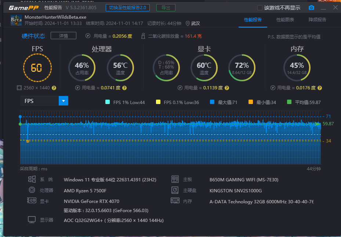This screenshot has height=237, width=341.
Task: Click the 主板 motherboard icon
Action: [x=175, y=179]
